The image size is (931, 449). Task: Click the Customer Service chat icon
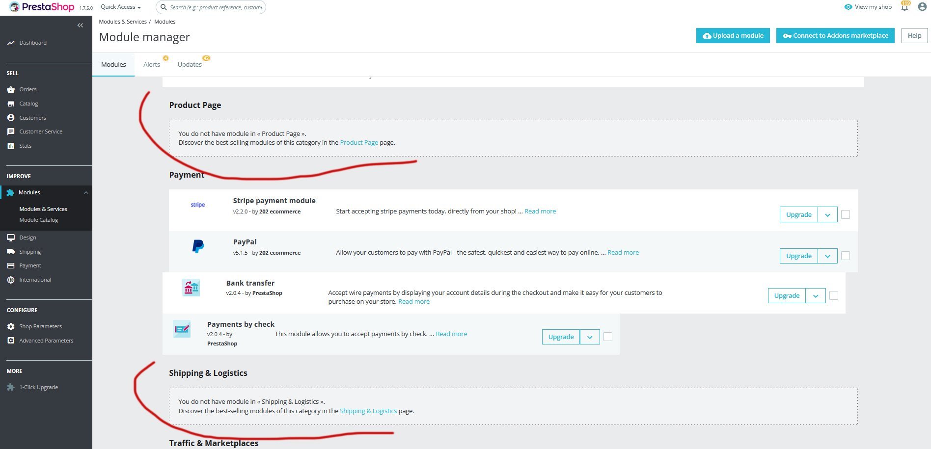11,132
